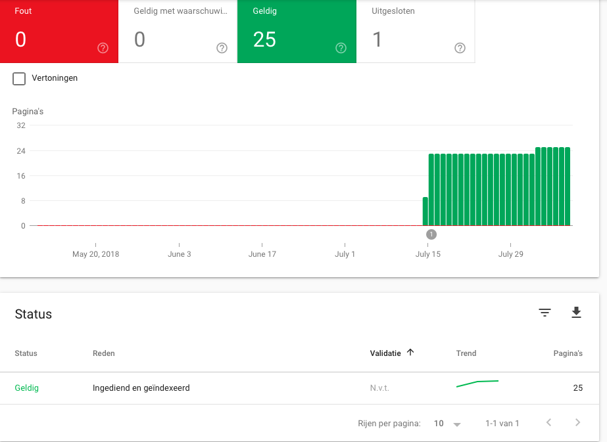Click the Validatie sort arrow

point(410,352)
